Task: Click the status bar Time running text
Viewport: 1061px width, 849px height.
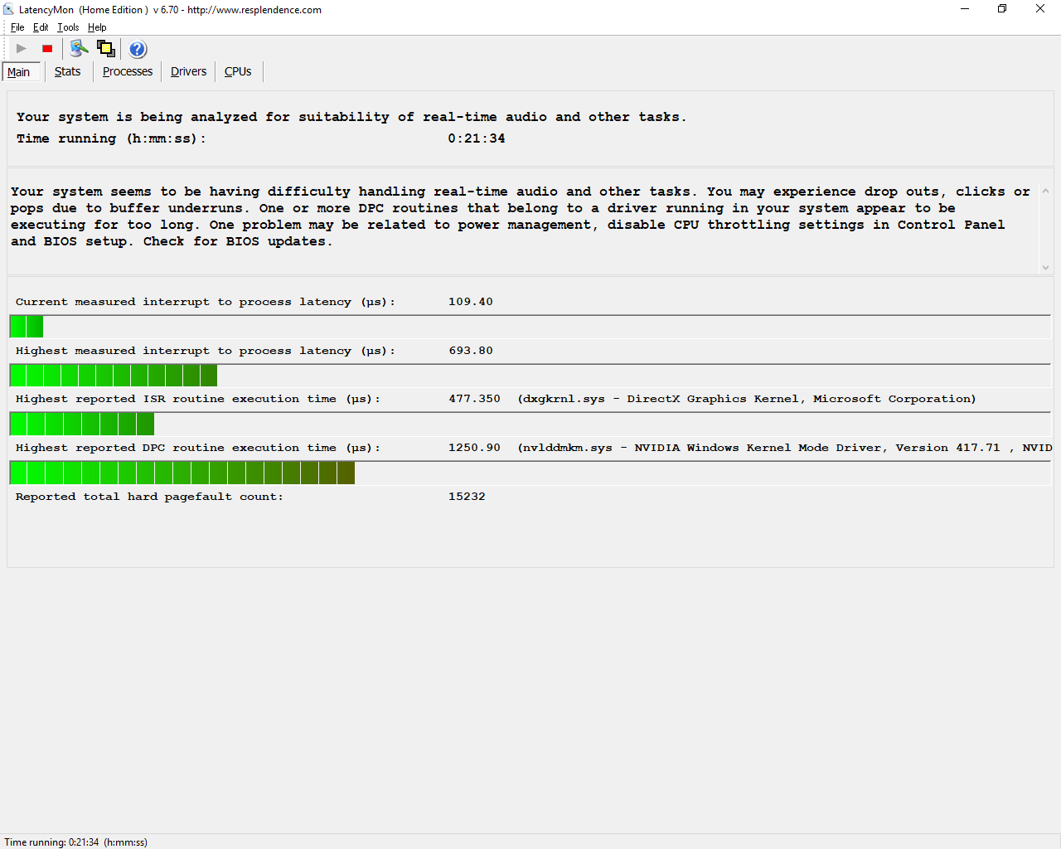Action: coord(76,842)
